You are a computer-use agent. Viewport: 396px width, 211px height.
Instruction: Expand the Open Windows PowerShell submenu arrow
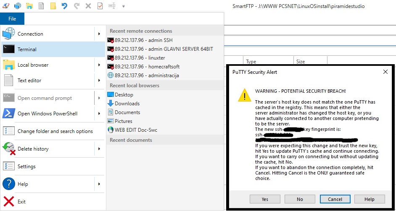pyautogui.click(x=99, y=113)
